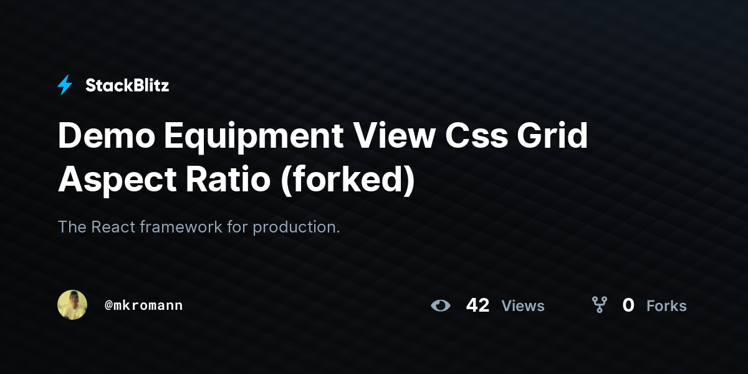Click the fork icon beside 0 Forks

pyautogui.click(x=600, y=305)
